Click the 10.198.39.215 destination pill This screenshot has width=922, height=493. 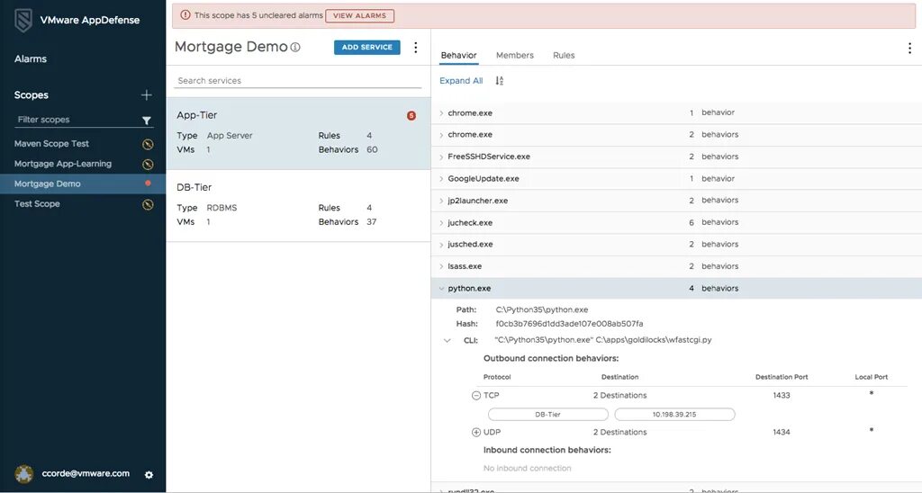coord(674,414)
